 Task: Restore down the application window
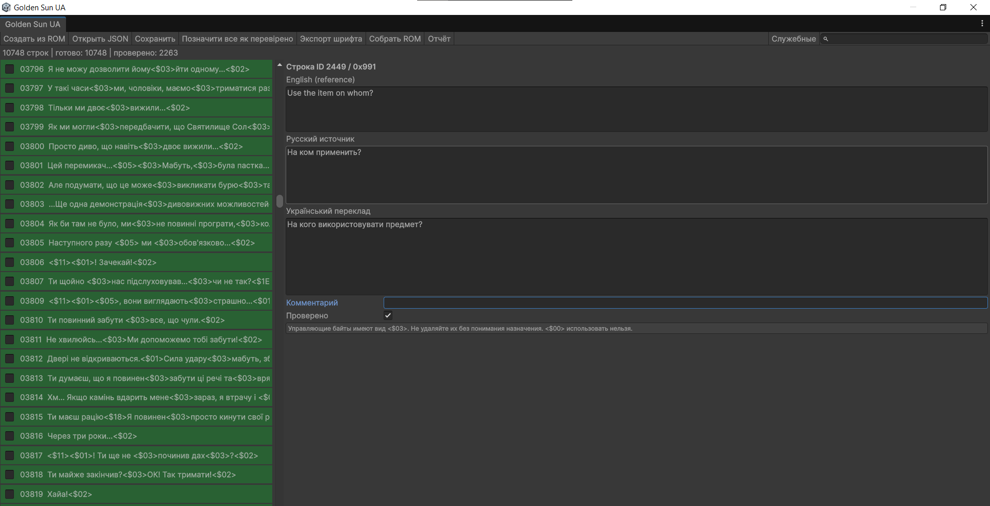coord(943,7)
